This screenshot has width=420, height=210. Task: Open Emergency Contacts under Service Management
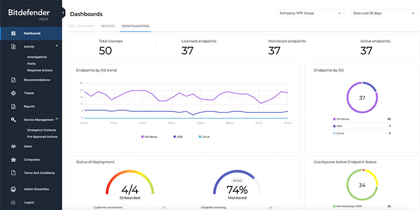coord(41,130)
